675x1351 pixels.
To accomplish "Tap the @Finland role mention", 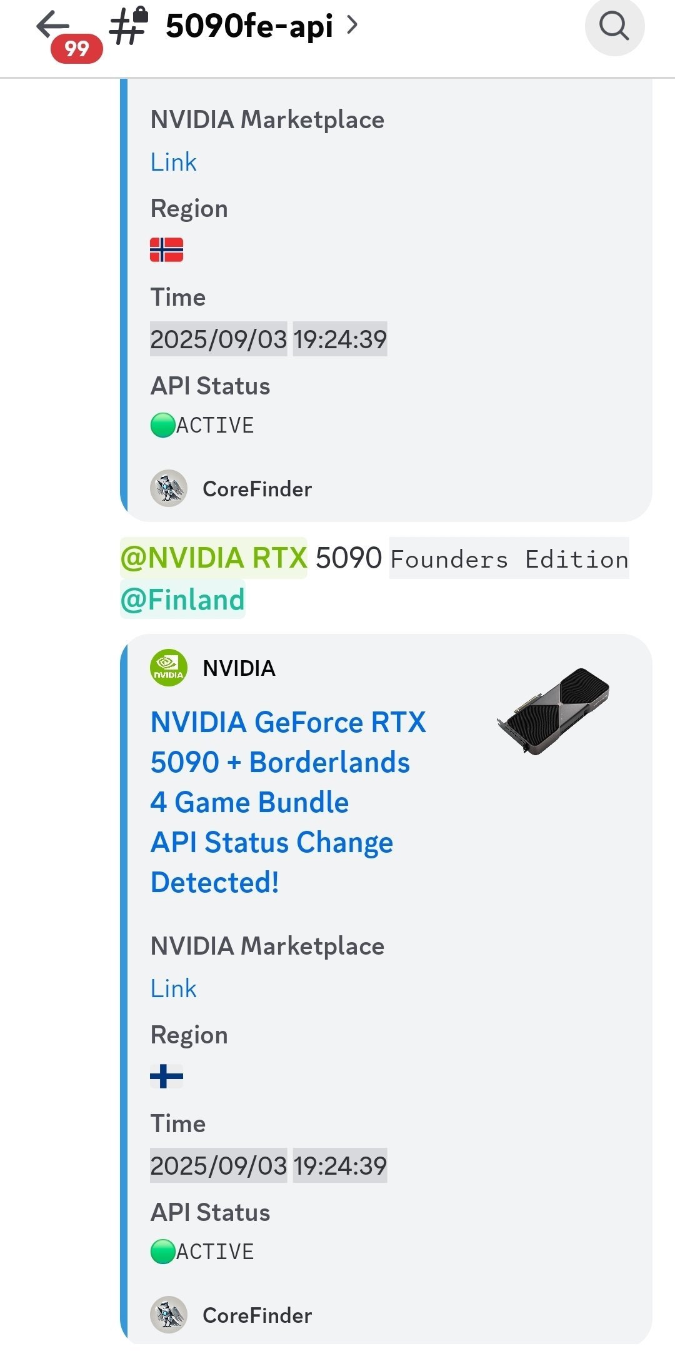I will tap(182, 600).
